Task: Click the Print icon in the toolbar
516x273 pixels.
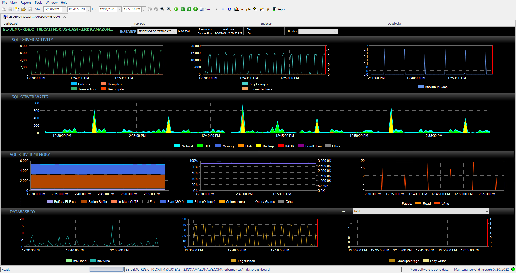Action: (x=10, y=9)
